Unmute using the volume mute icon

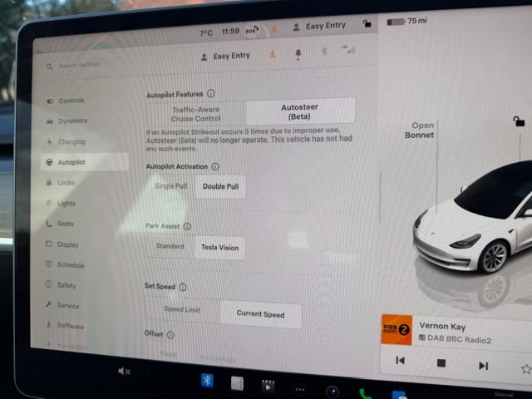(x=124, y=372)
